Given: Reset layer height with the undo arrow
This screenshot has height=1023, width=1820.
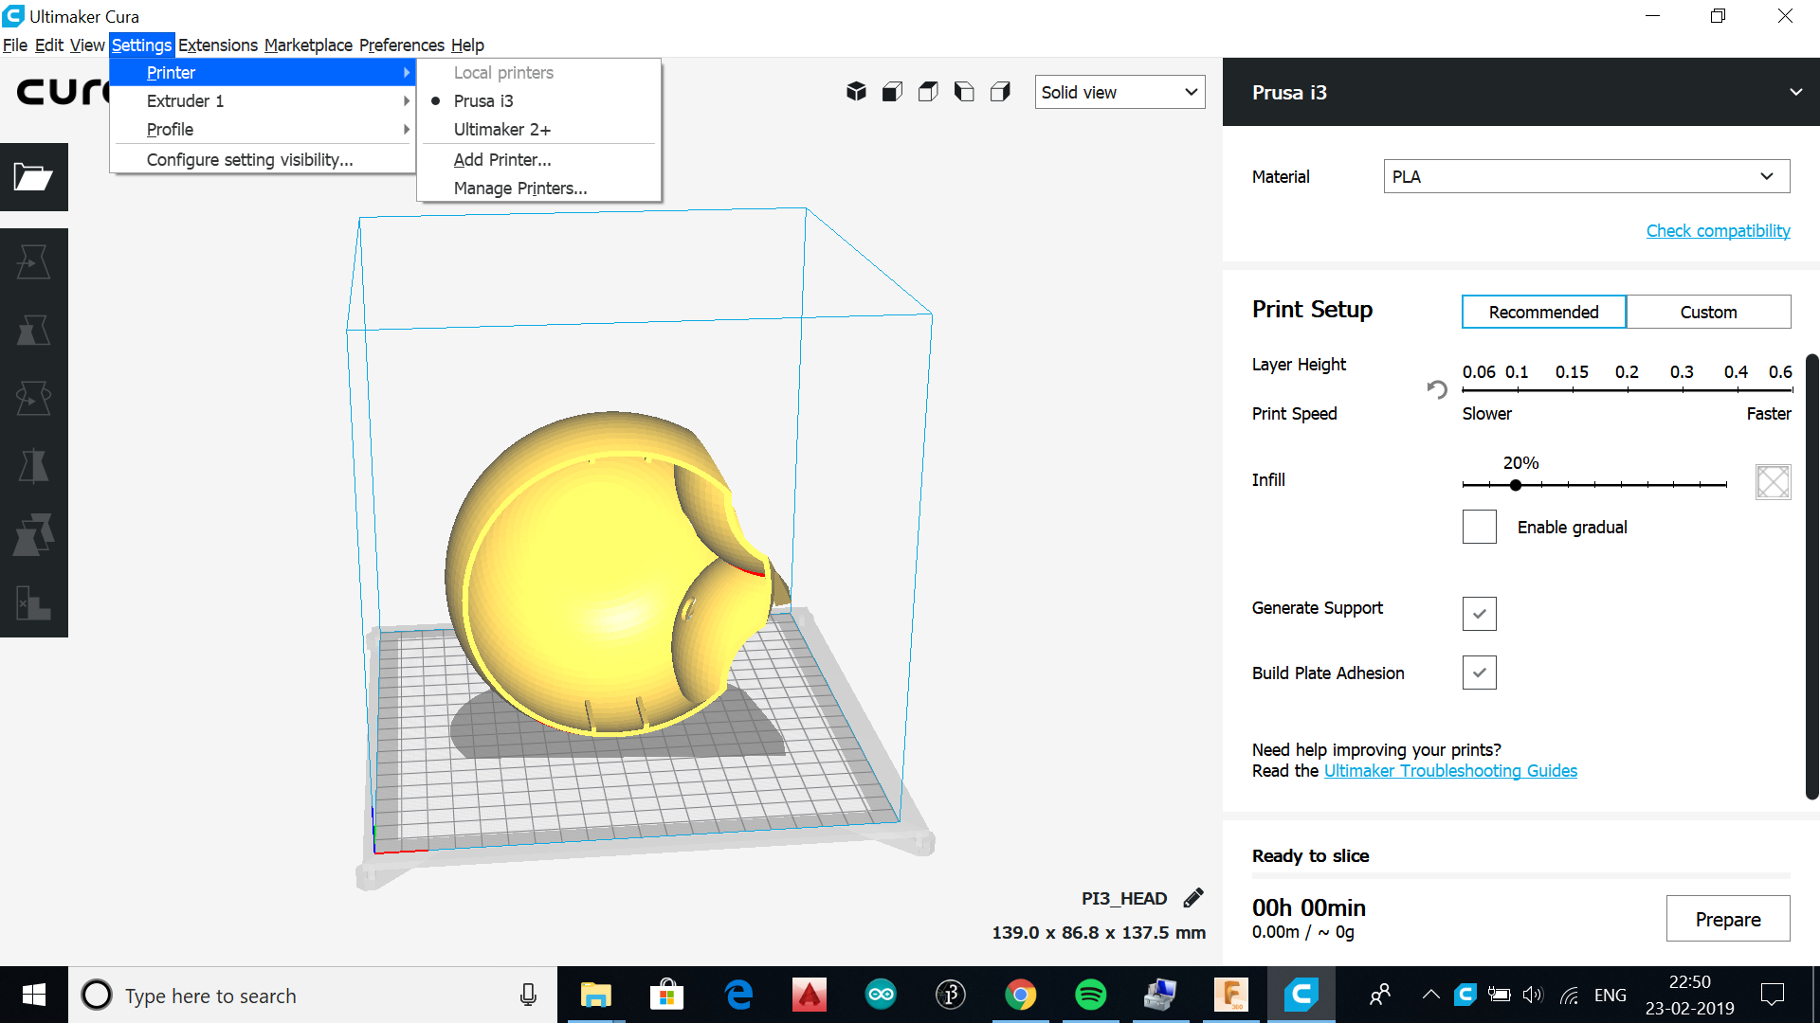Looking at the screenshot, I should click(1437, 389).
